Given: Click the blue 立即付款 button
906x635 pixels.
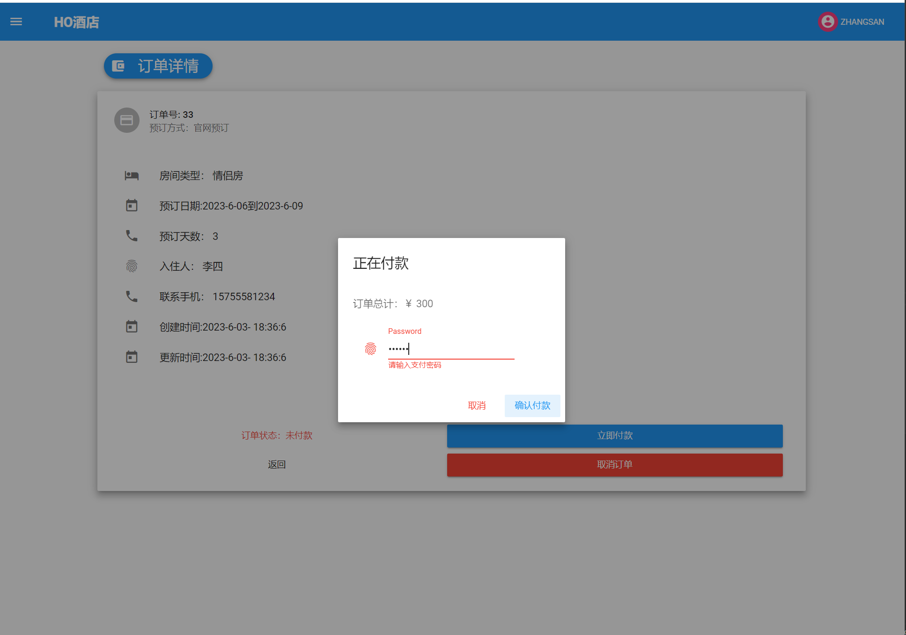Looking at the screenshot, I should (x=614, y=436).
